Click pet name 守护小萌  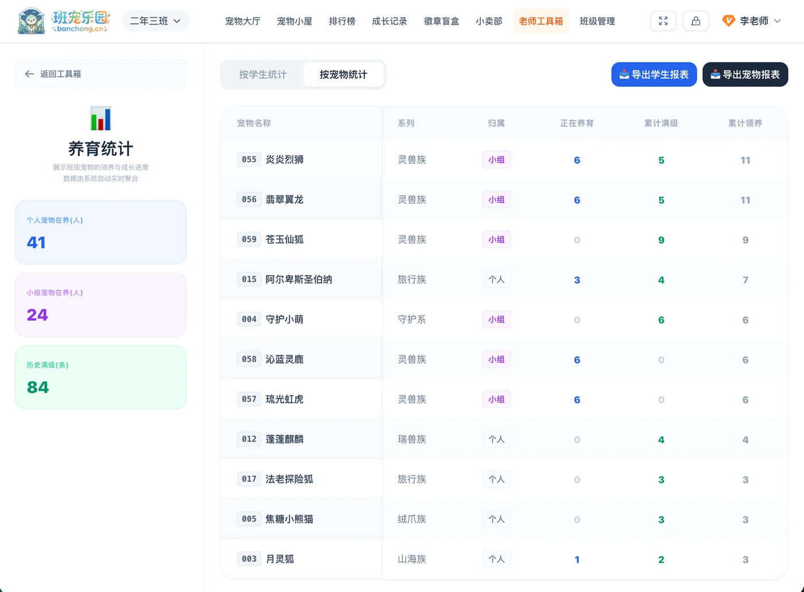tap(285, 319)
